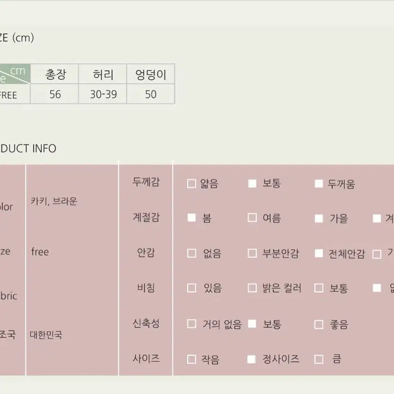Viewport: 394px width, 394px height.
Task: Toggle the 가을 season checkbox
Action: (319, 218)
